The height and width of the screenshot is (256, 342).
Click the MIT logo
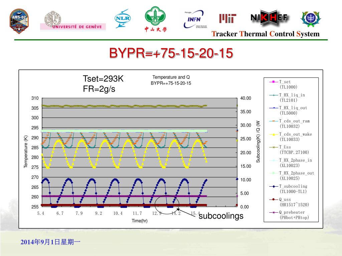228,19
